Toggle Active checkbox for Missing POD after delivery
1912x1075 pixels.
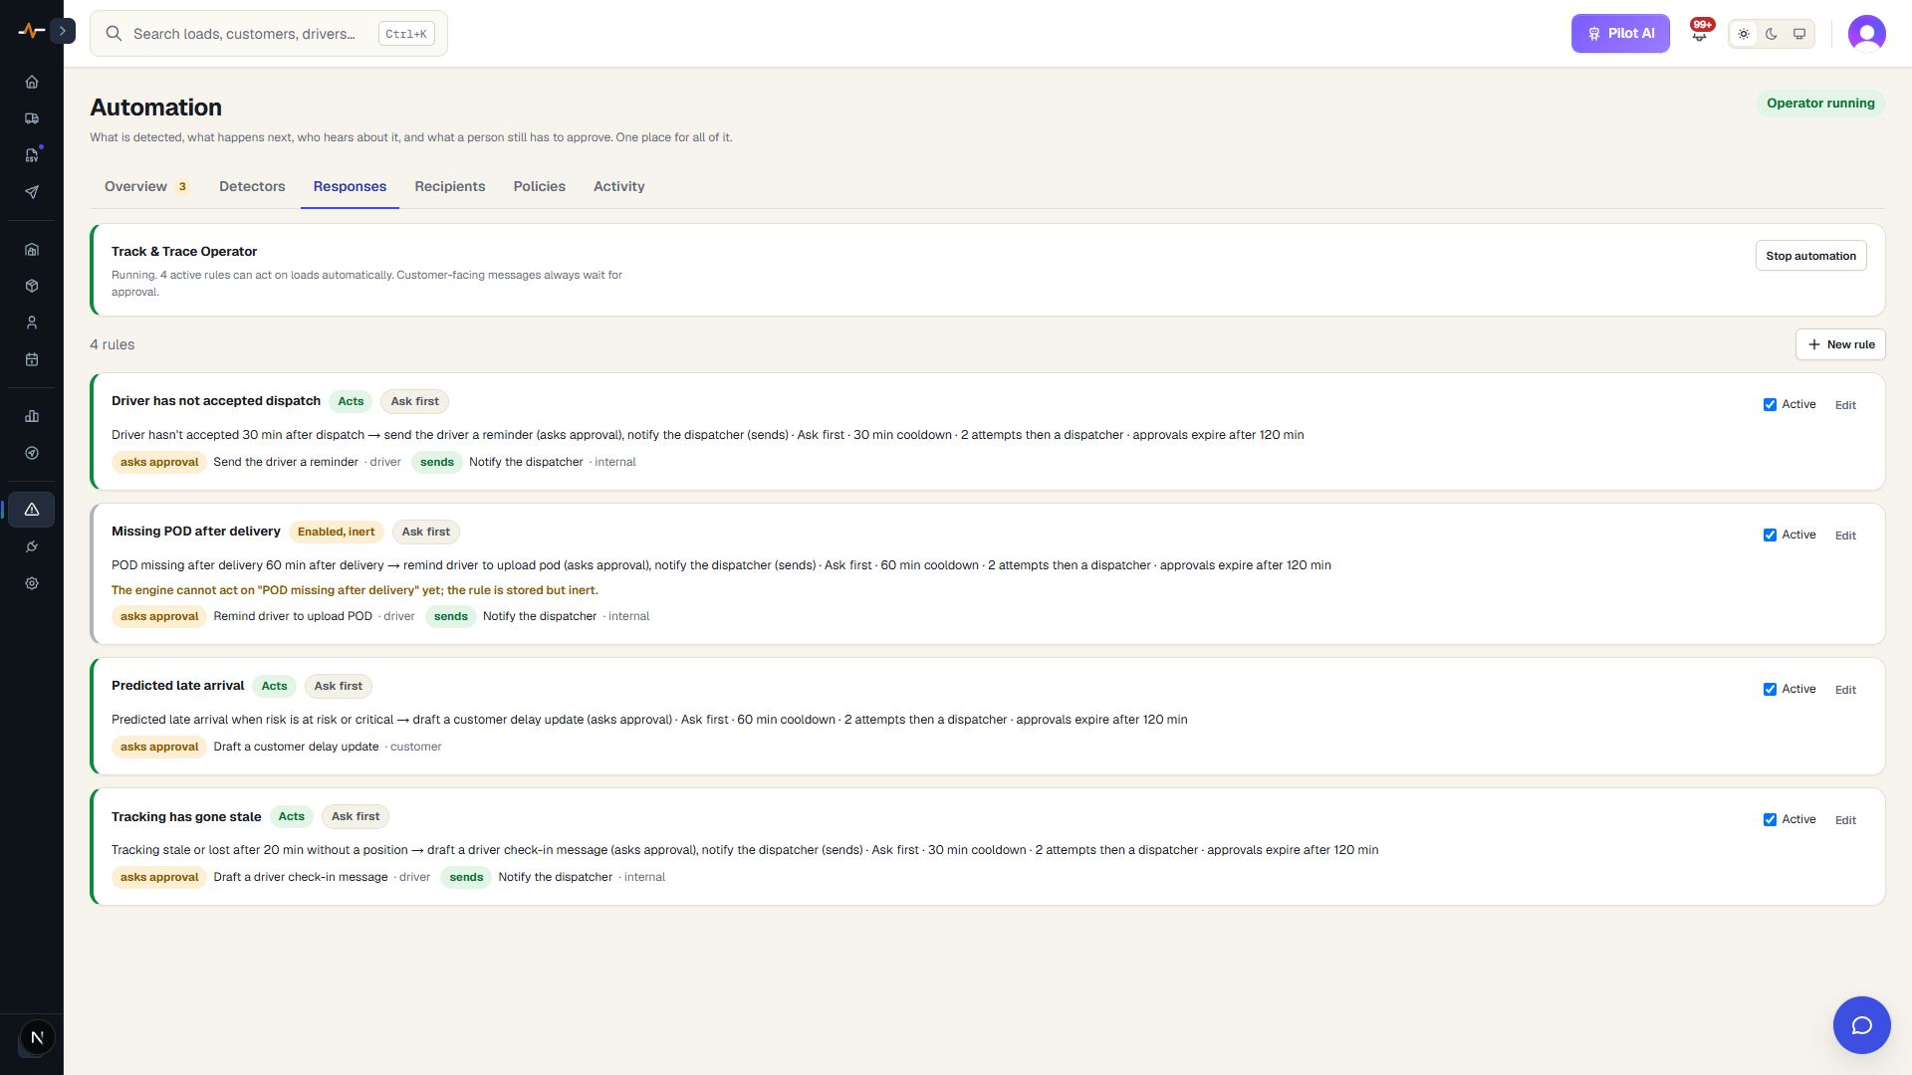(1770, 536)
